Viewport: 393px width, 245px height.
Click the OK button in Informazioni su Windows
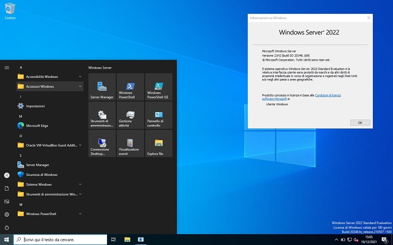tap(360, 122)
